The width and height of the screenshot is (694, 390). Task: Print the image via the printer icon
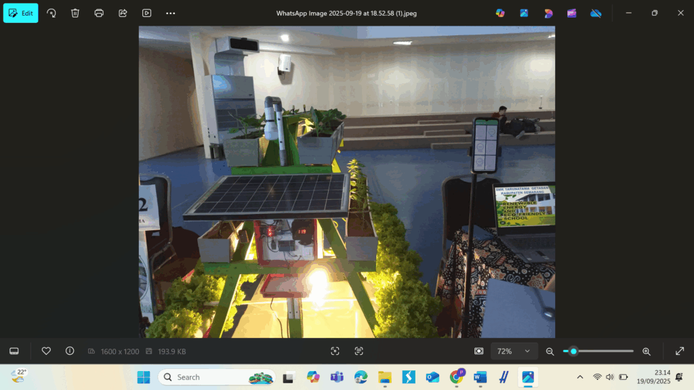coord(99,13)
